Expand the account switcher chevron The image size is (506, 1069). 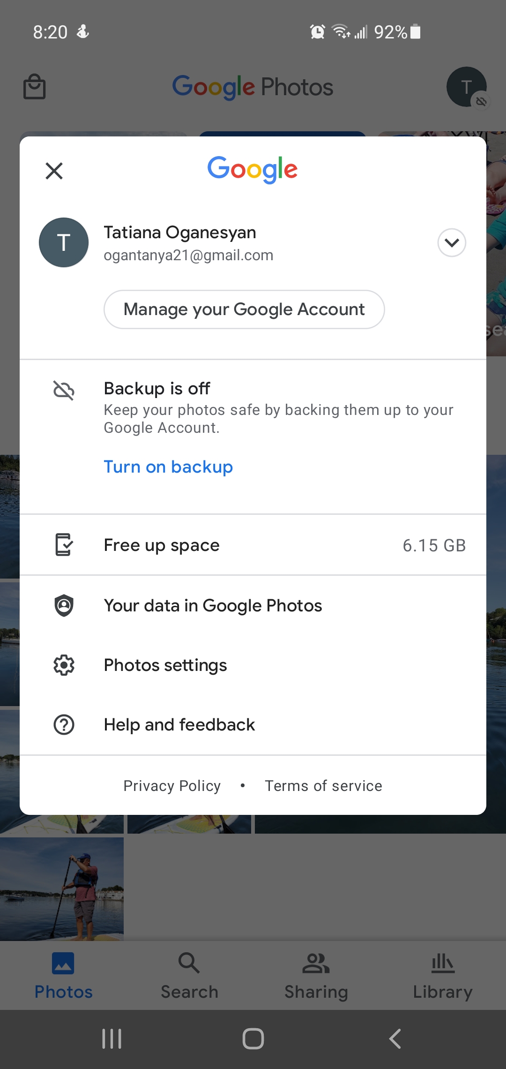[x=451, y=242]
